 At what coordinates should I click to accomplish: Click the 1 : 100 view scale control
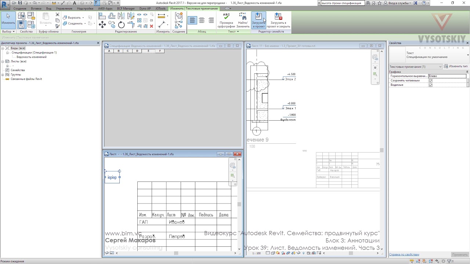pos(257,253)
